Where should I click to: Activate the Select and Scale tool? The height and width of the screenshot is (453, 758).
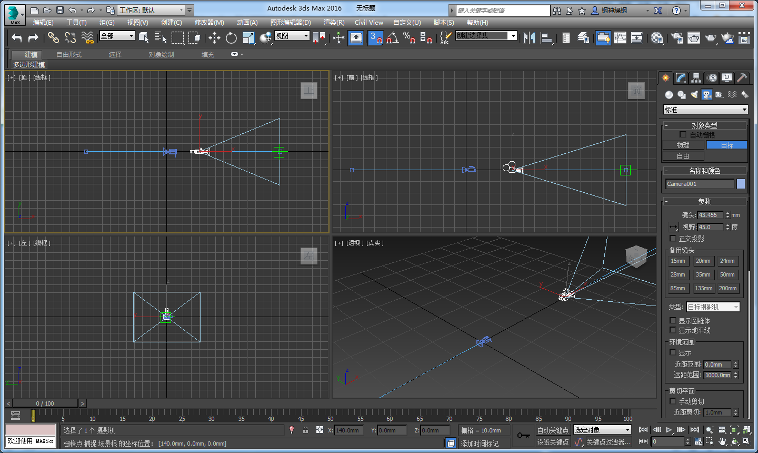[x=248, y=37]
